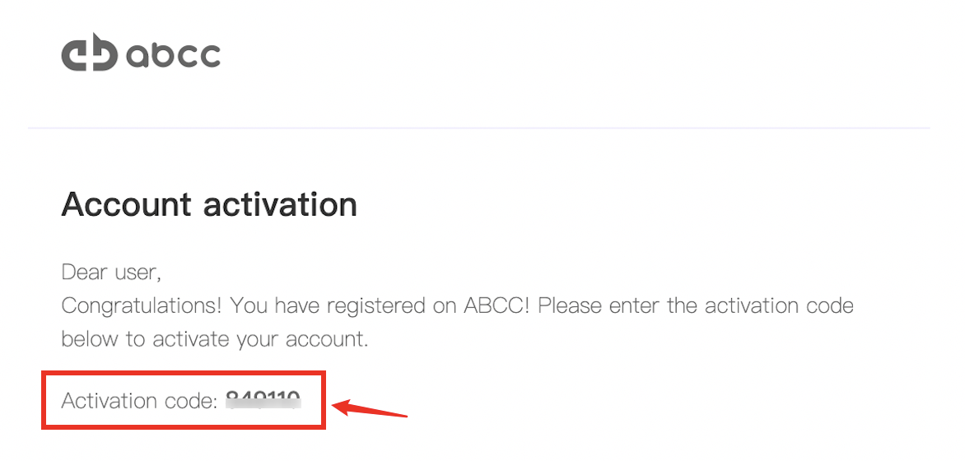Click the "Dear user," greeting line

pyautogui.click(x=111, y=272)
